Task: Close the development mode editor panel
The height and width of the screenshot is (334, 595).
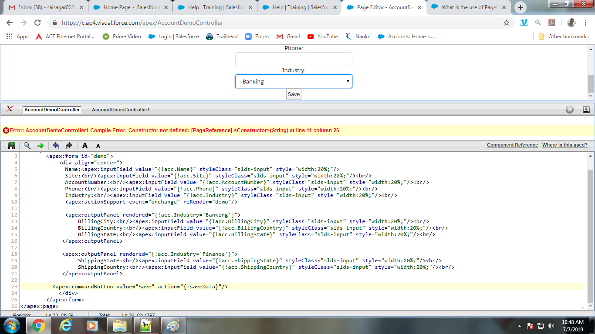Action: [570, 110]
